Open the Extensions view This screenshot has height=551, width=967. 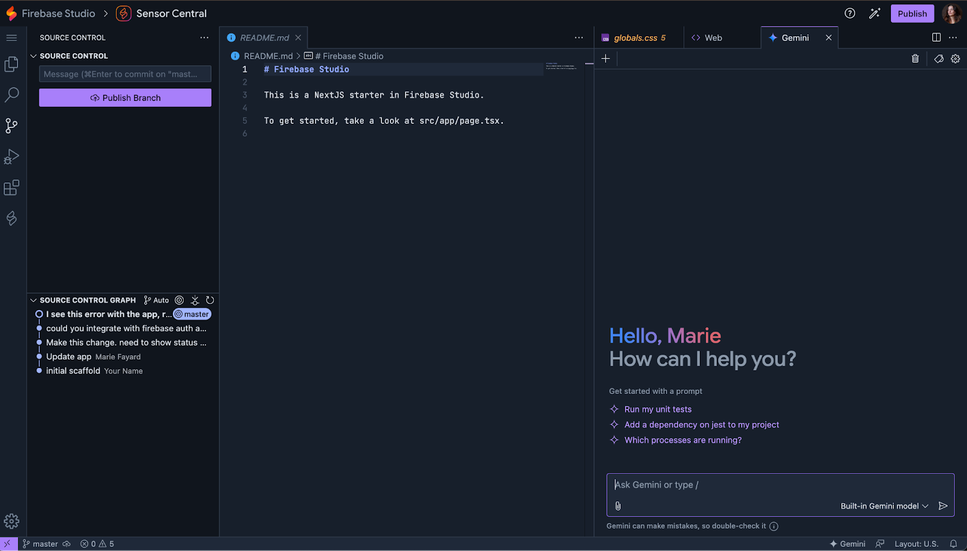[x=11, y=187]
